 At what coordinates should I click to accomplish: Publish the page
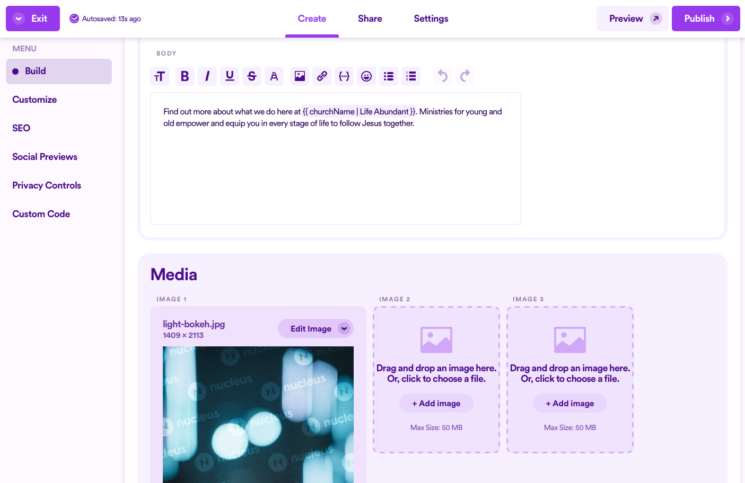[706, 19]
